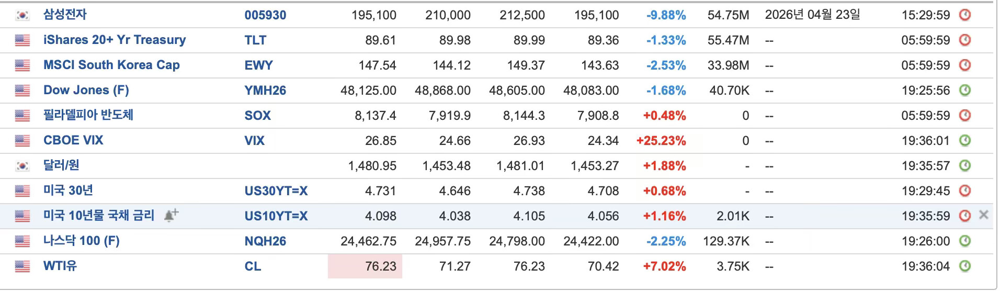The height and width of the screenshot is (291, 1000).
Task: Click the TLT ticker symbol
Action: click(x=255, y=40)
